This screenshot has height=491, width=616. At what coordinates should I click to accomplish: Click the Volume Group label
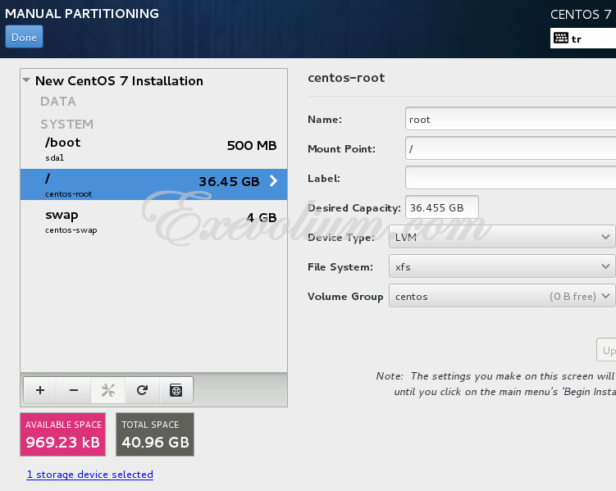click(345, 297)
